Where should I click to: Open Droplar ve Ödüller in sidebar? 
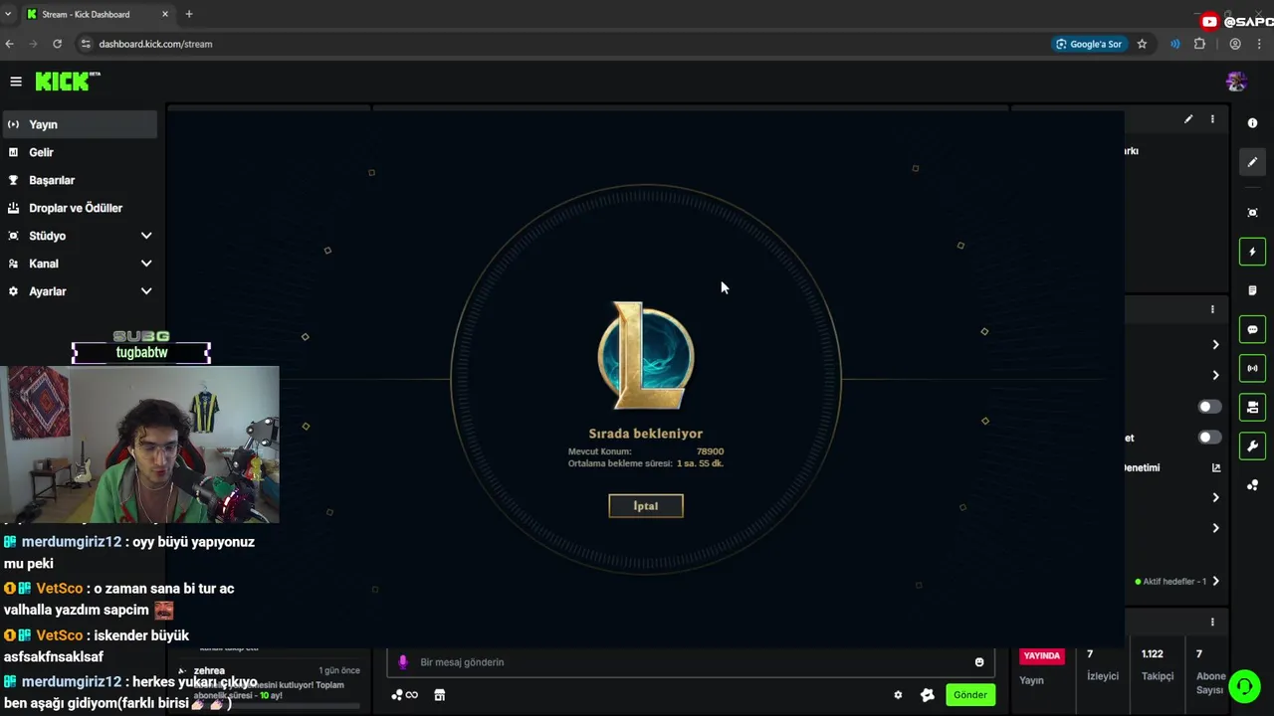pos(80,208)
